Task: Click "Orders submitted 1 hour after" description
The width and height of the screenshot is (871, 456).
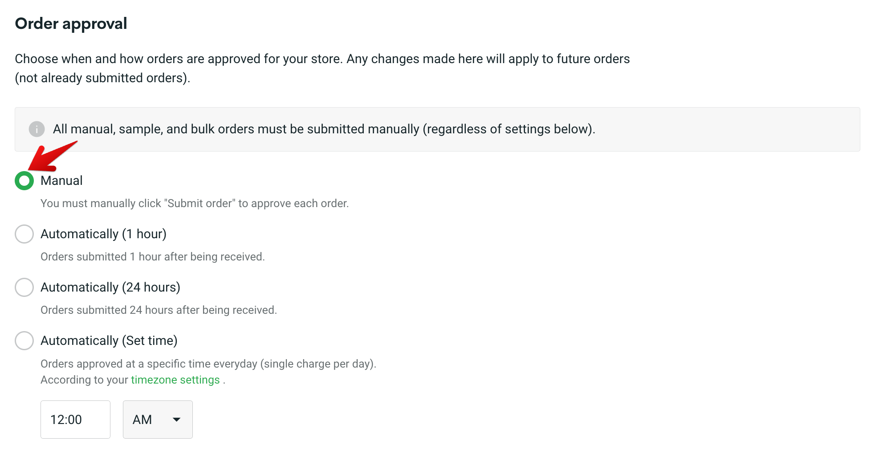Action: (x=153, y=257)
